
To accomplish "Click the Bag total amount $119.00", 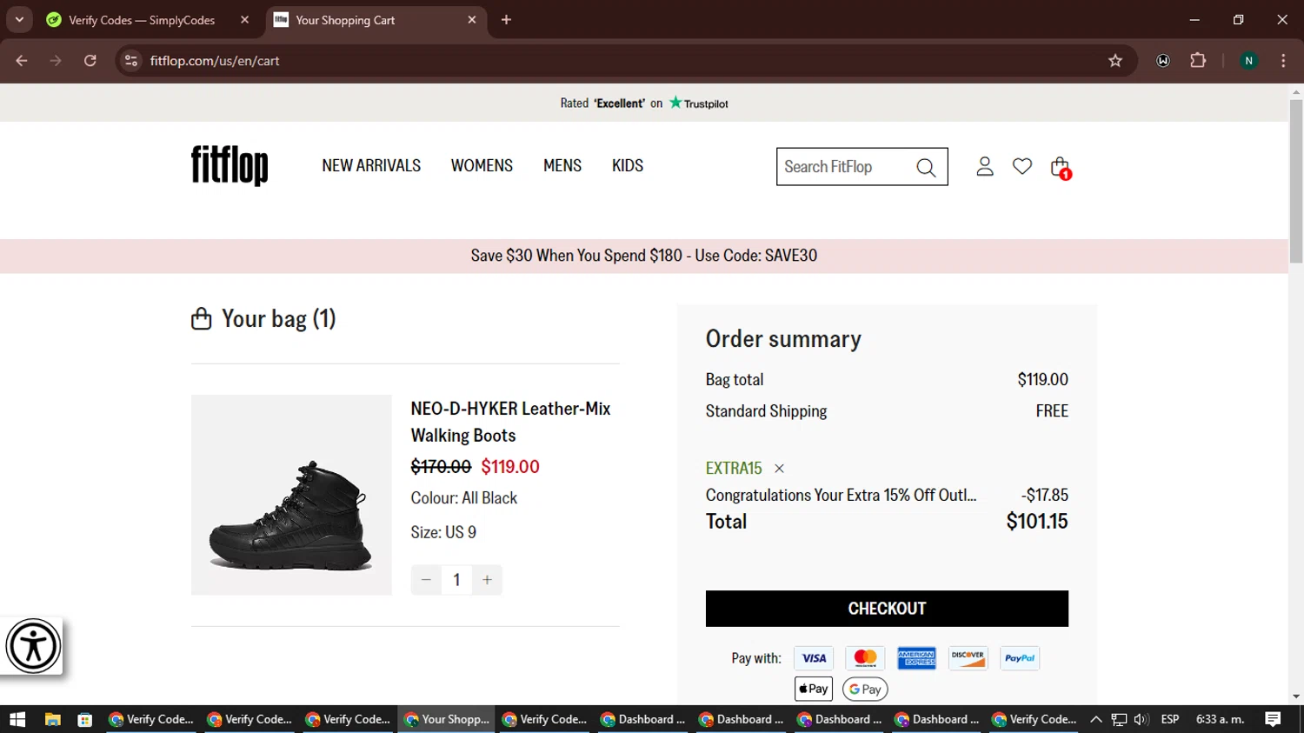I will coord(1042,380).
